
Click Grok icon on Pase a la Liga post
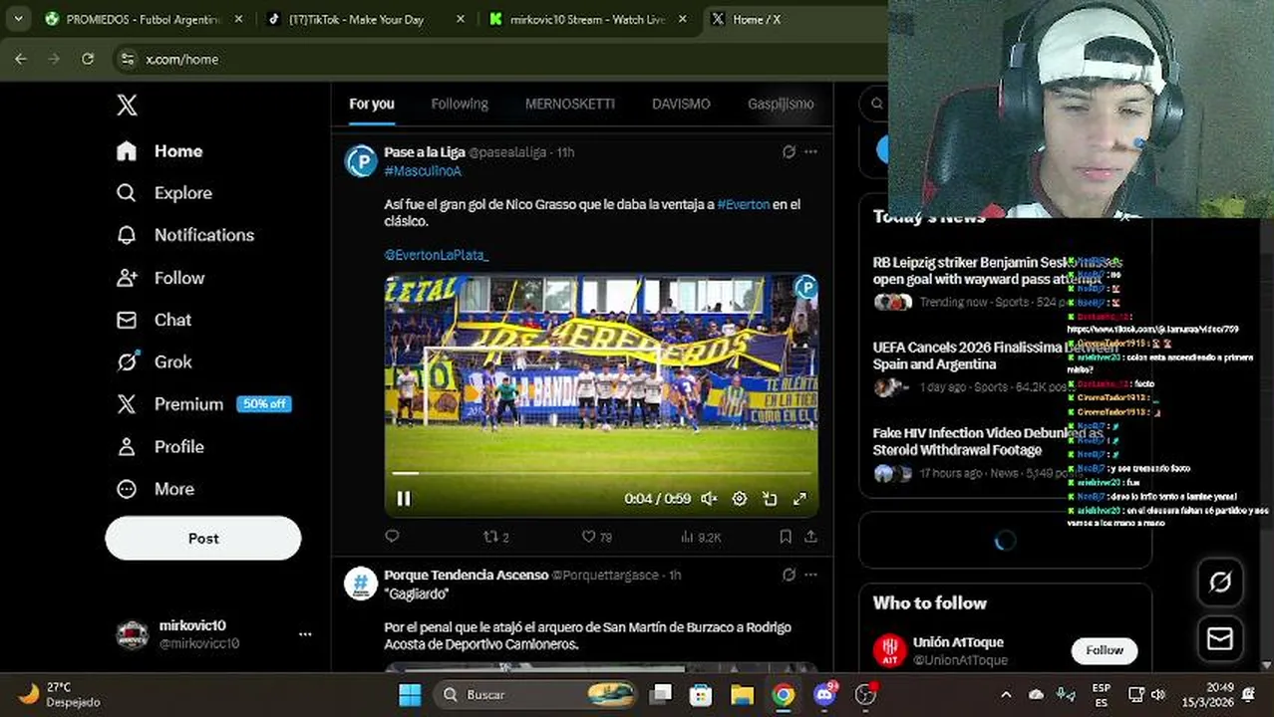(789, 152)
